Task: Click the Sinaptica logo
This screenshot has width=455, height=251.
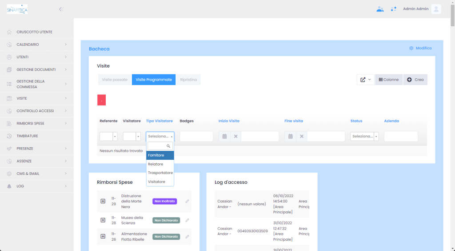Action: pyautogui.click(x=17, y=9)
